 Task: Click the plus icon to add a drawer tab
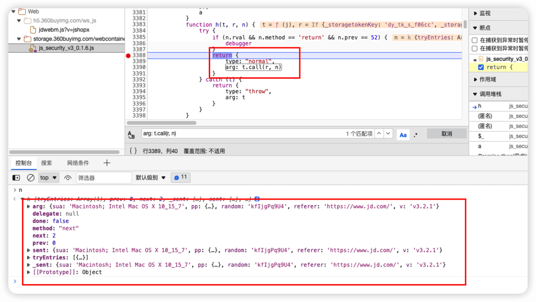107,163
